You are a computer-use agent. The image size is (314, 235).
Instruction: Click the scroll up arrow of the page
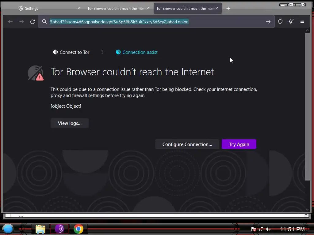307,30
